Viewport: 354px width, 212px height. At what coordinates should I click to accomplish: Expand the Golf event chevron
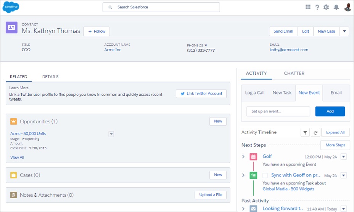(243, 156)
